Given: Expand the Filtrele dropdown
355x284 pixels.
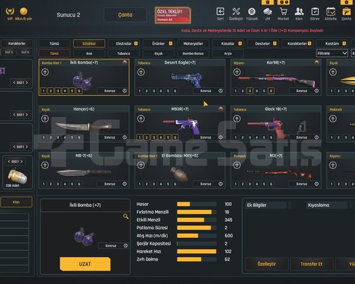Looking at the screenshot, I should [332, 53].
